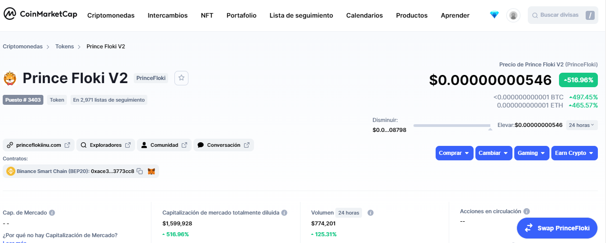Click the Swap PrinceFloki button
The image size is (606, 243).
pos(557,228)
